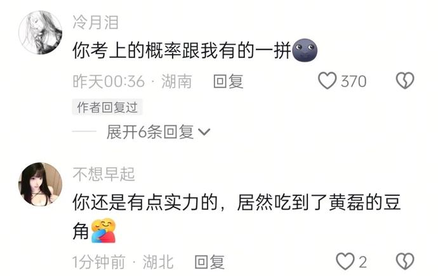The image size is (438, 276).
Task: Like the comment by 冷月泪 with the heart icon
Action: coord(327,81)
